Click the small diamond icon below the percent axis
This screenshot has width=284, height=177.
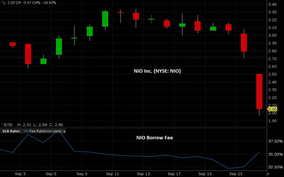pos(269,174)
